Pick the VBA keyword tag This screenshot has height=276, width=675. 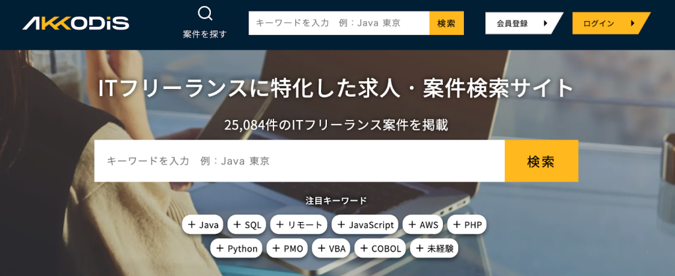[x=331, y=248]
